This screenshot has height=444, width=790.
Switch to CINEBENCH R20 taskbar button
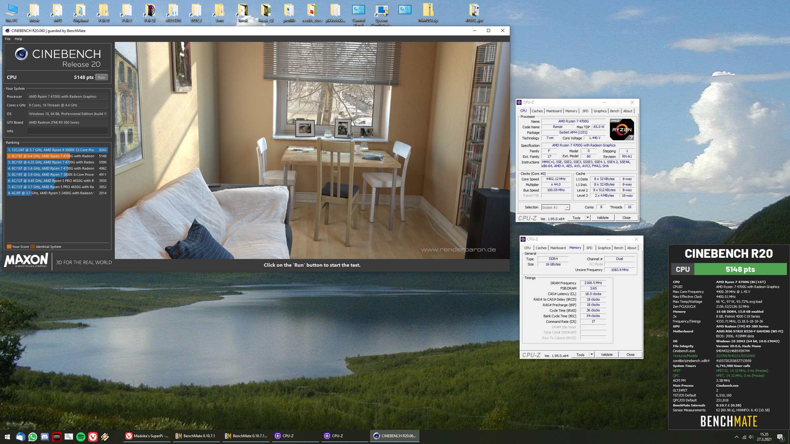pyautogui.click(x=395, y=436)
